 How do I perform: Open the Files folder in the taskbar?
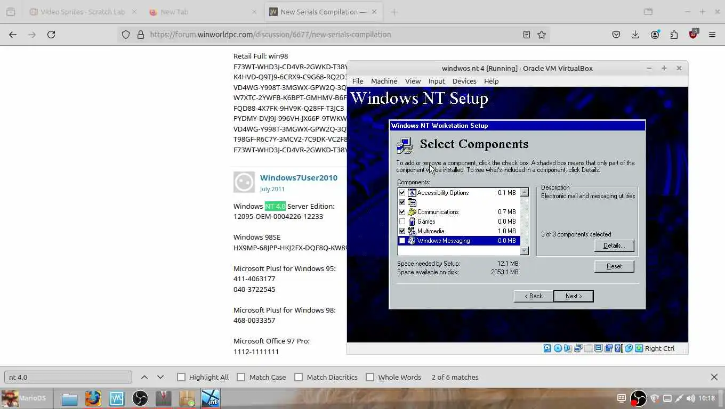(70, 398)
